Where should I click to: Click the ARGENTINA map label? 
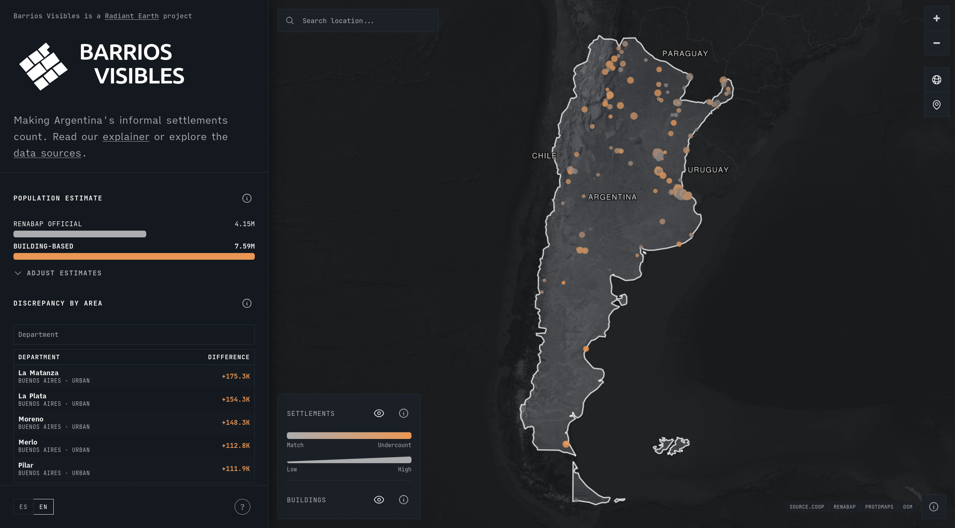[613, 197]
